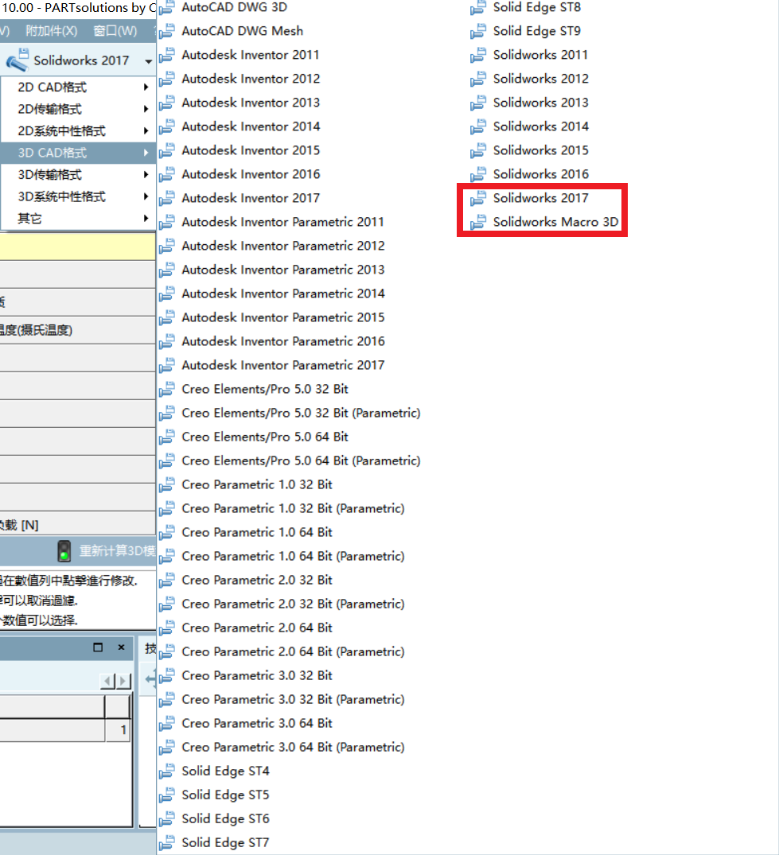This screenshot has width=779, height=855.
Task: Click icon beside Solid Edge ST9
Action: (478, 32)
